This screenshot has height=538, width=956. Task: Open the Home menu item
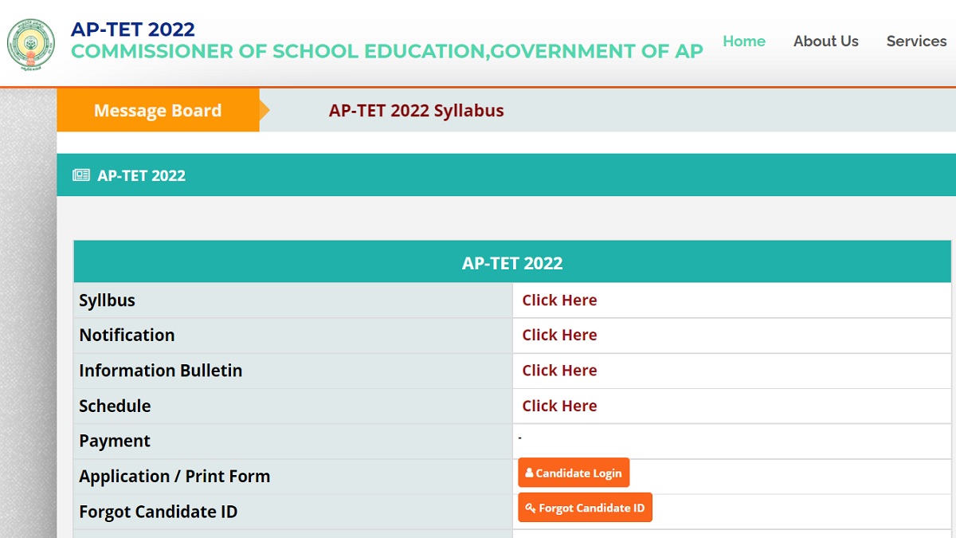(744, 41)
